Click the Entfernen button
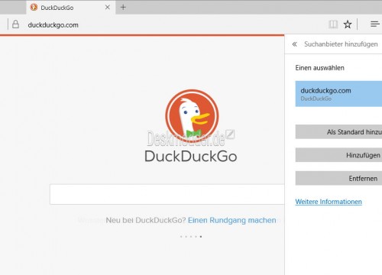The height and width of the screenshot is (275, 382). 338,179
